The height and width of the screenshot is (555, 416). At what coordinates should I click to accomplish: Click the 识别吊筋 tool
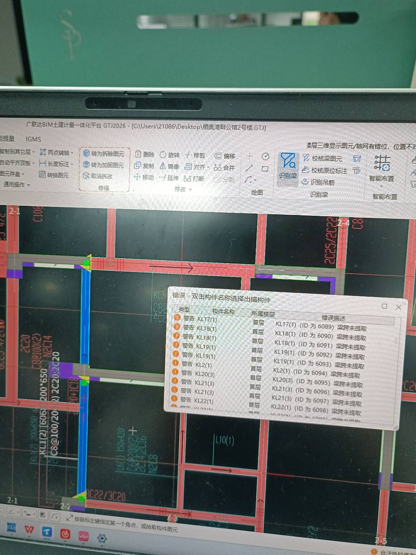coord(318,182)
